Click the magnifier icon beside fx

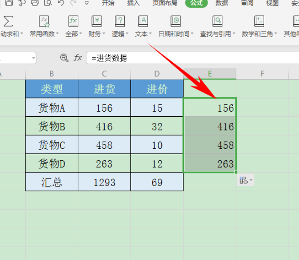[x=64, y=58]
